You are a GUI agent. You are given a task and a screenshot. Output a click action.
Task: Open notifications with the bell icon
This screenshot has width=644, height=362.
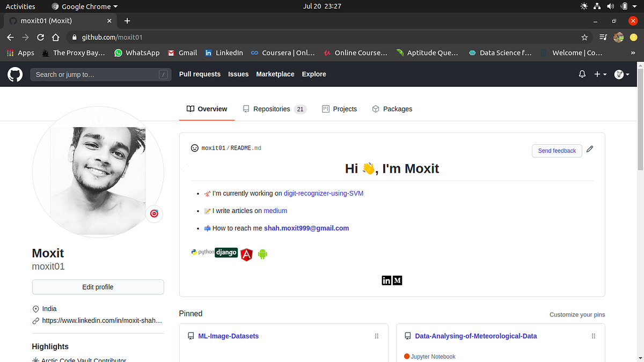click(582, 74)
